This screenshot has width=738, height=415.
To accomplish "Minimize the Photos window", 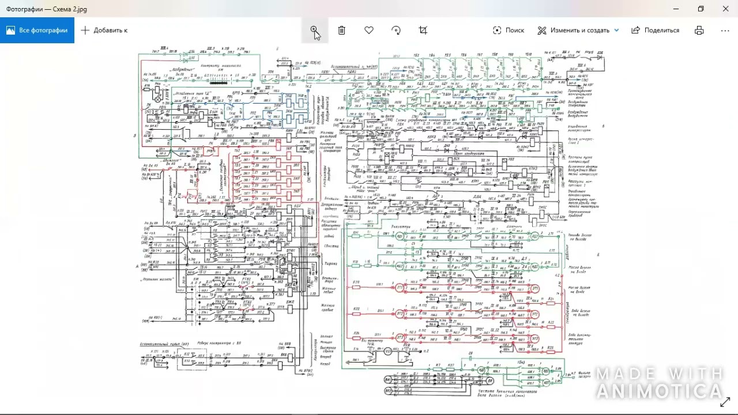I will pos(676,9).
